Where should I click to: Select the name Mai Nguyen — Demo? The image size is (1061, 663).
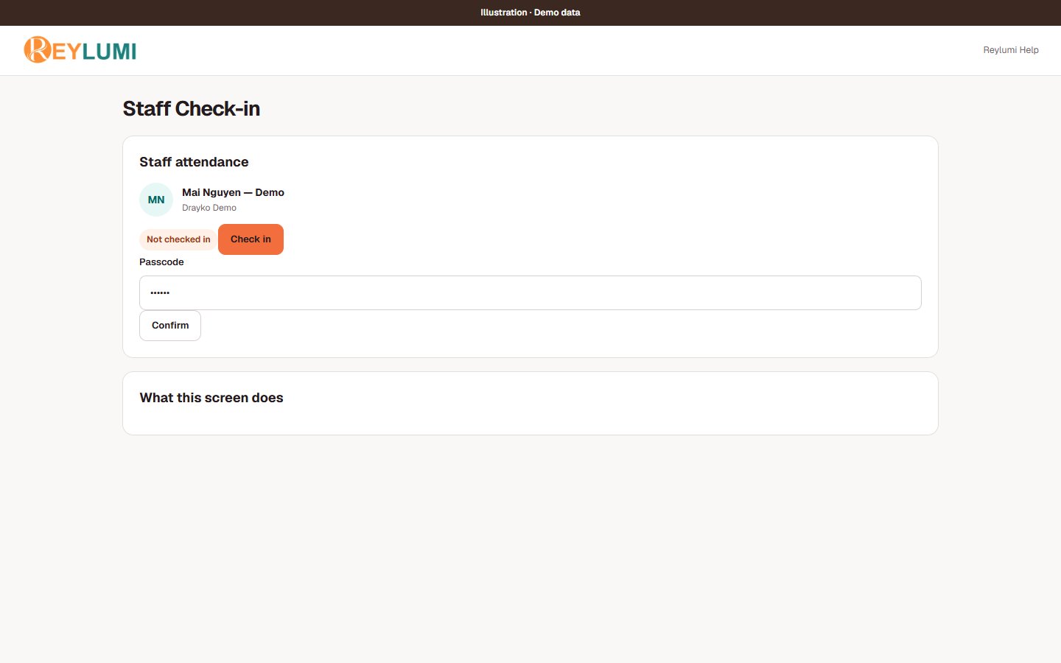point(233,192)
